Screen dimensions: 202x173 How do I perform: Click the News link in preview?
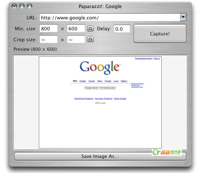[100, 81]
